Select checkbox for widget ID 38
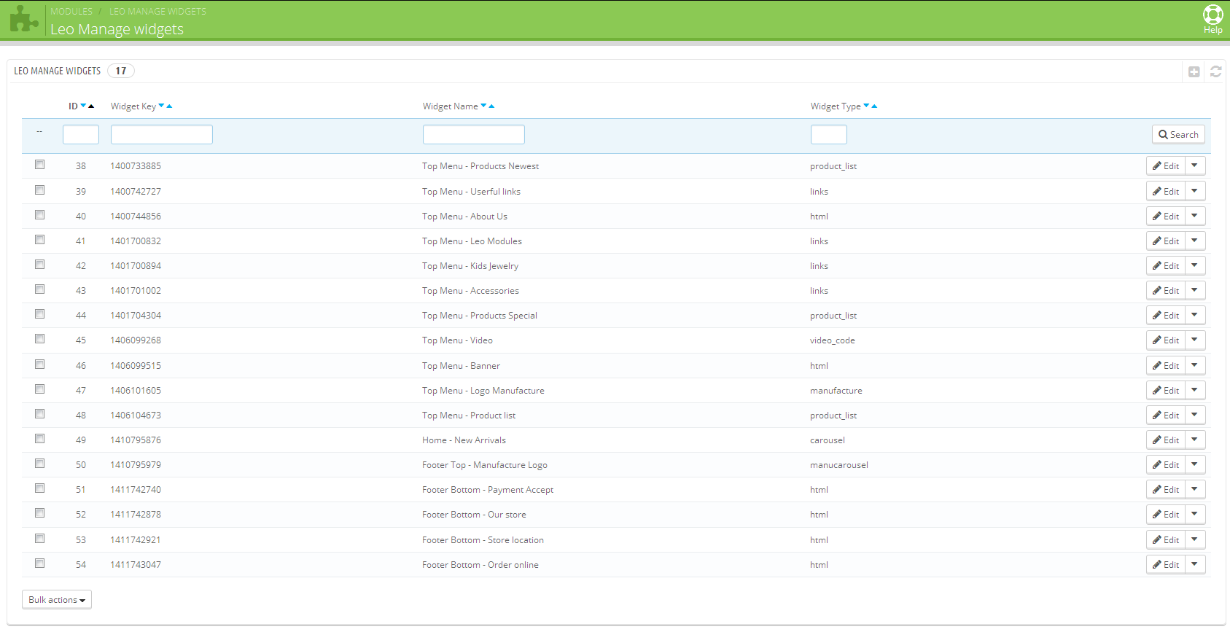 point(40,165)
